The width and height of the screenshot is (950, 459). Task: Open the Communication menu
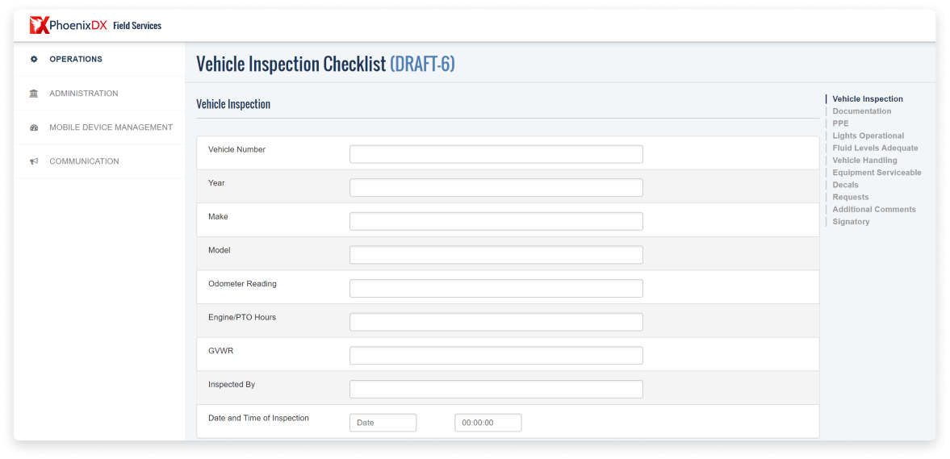coord(84,161)
